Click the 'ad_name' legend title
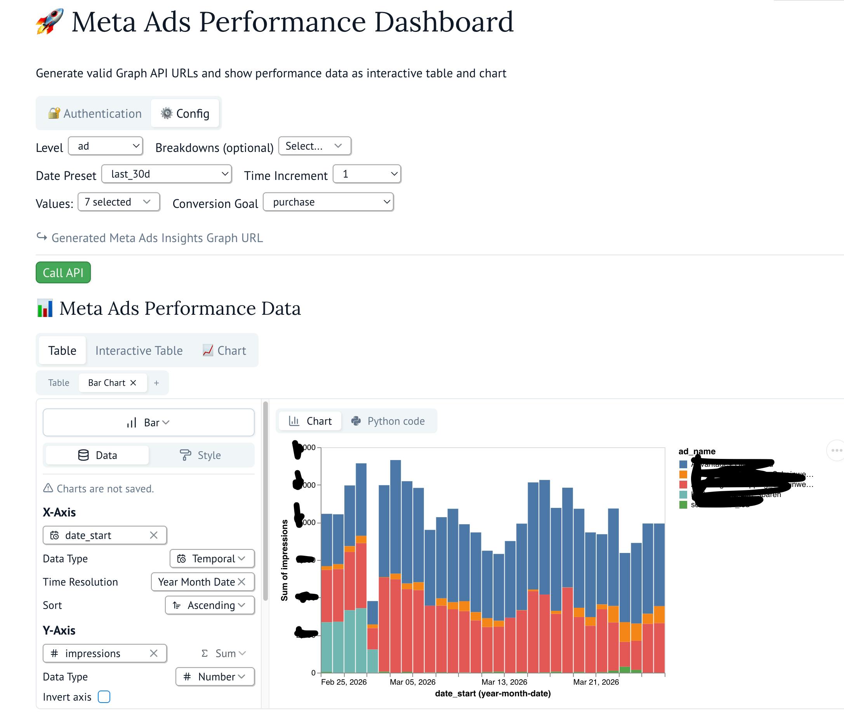 697,451
